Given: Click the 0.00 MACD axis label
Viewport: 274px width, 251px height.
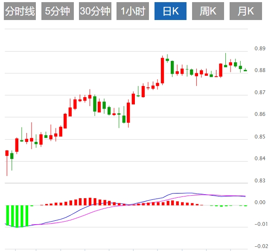Looking at the screenshot, I should pyautogui.click(x=260, y=202).
